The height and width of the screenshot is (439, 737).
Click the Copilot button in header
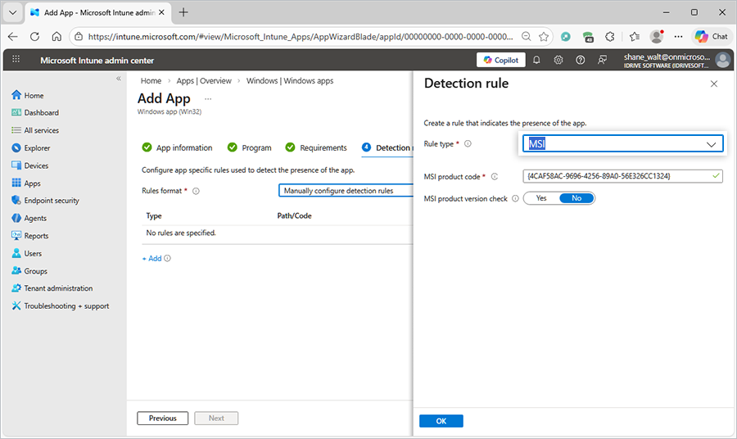click(x=500, y=60)
